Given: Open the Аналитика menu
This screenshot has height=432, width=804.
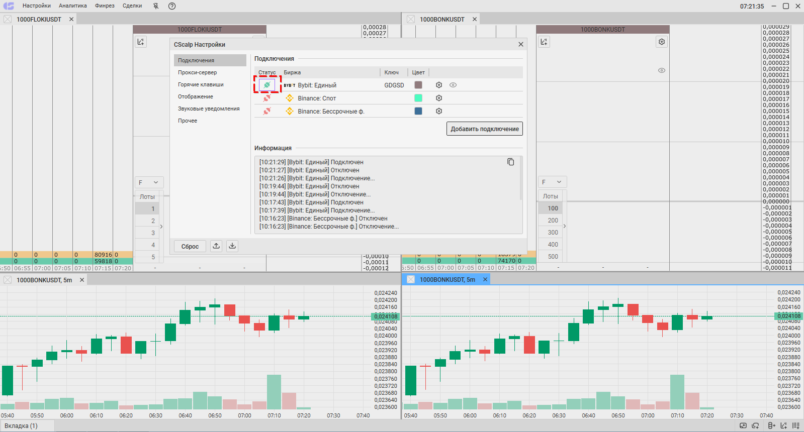Looking at the screenshot, I should 72,6.
